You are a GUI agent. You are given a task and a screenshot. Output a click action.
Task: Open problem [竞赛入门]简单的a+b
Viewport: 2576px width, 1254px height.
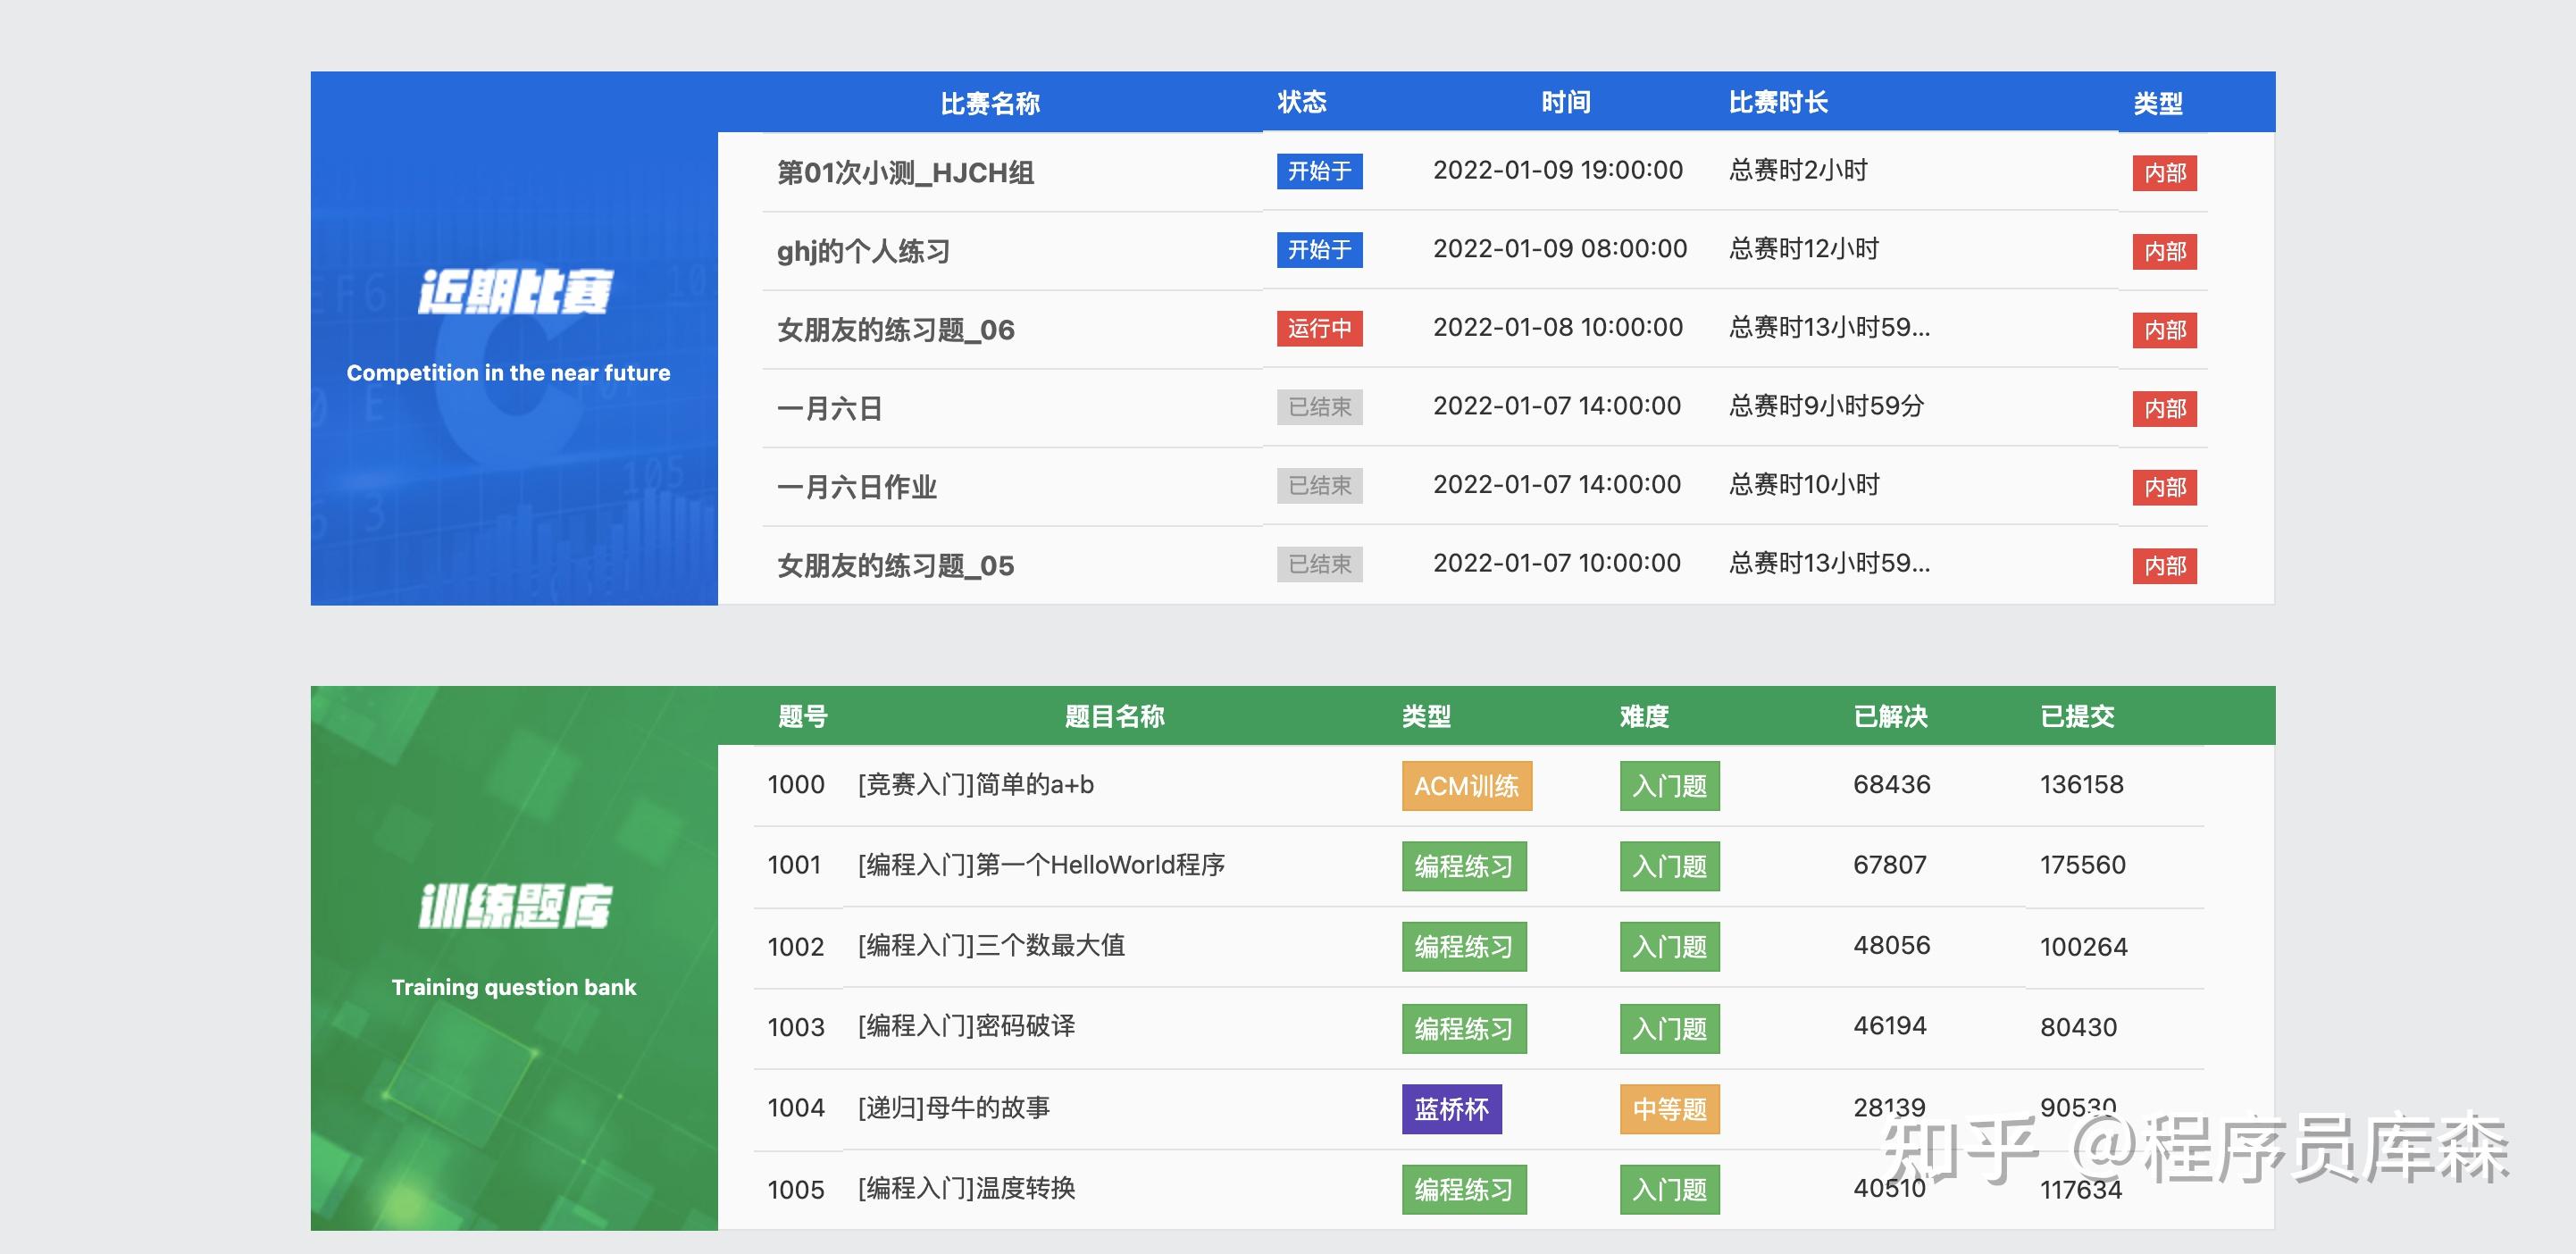pos(975,784)
